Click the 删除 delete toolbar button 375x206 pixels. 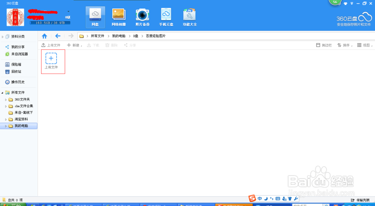coord(111,45)
